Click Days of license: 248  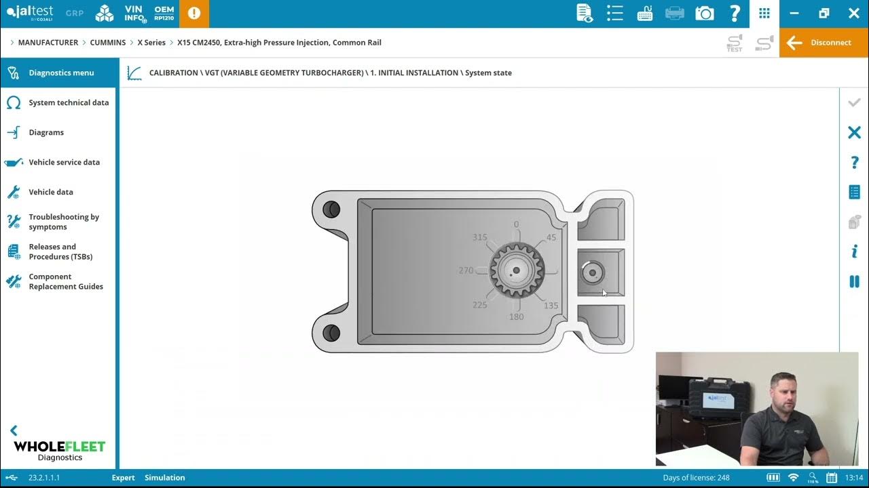pyautogui.click(x=697, y=478)
